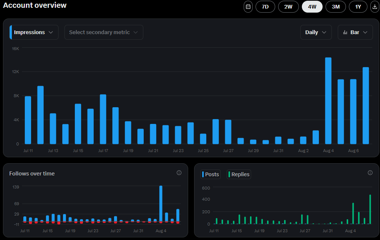Image resolution: width=380 pixels, height=240 pixels.
Task: Click the Account overview heading
Action: pos(35,5)
